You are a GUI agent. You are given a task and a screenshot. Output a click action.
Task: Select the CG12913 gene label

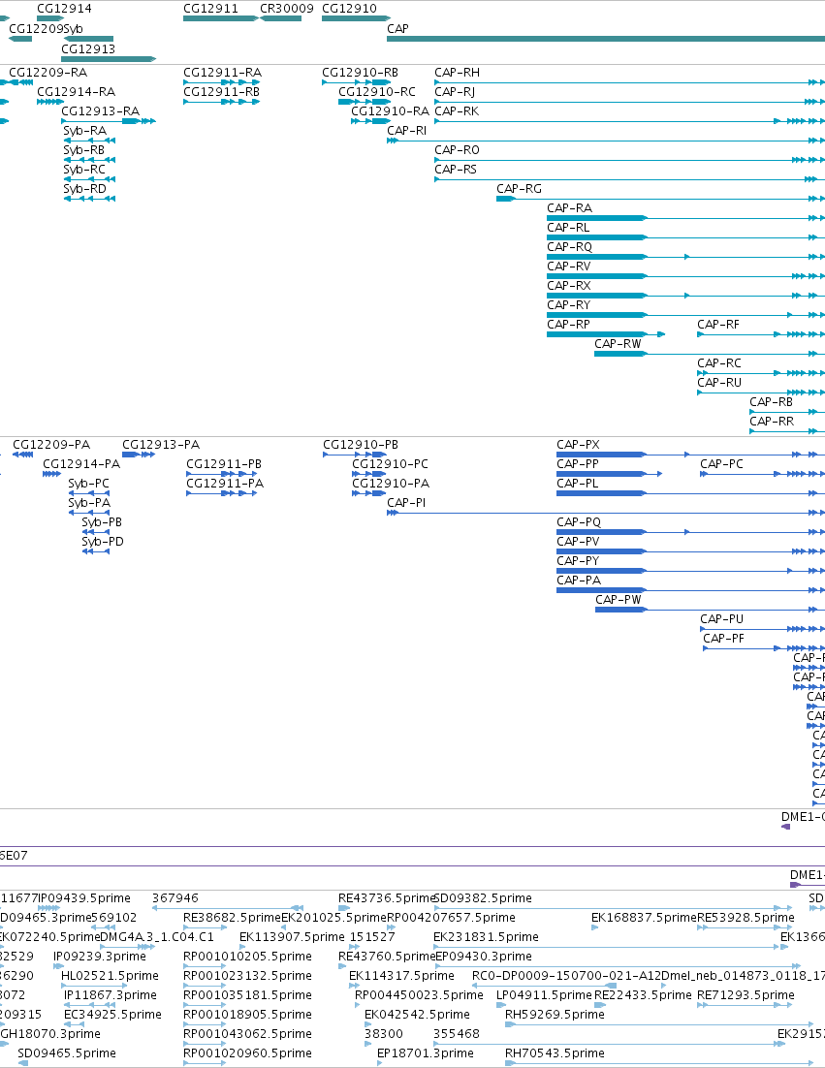(x=88, y=49)
